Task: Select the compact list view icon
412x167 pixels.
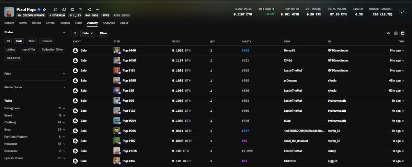Action: [x=403, y=33]
